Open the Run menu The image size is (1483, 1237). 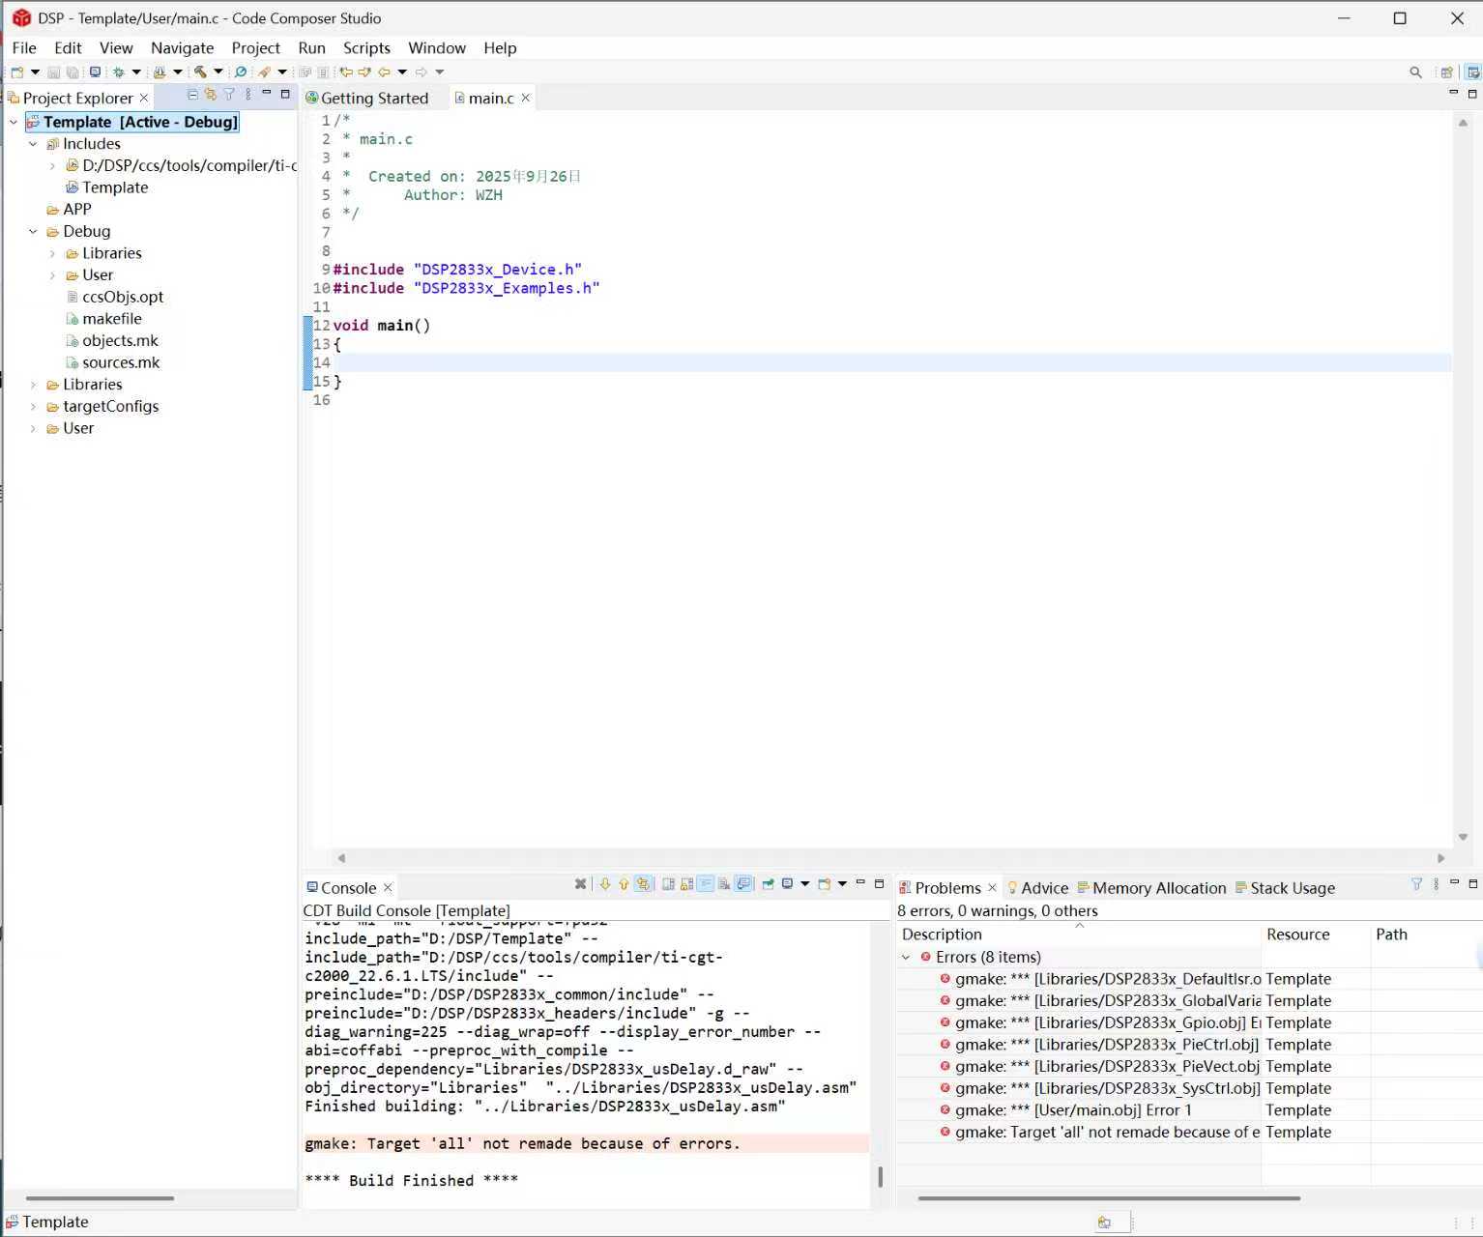311,47
